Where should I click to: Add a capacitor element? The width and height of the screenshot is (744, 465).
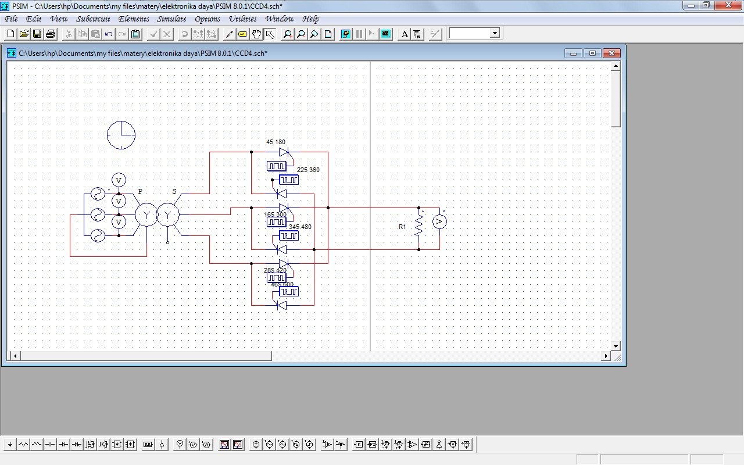(51, 444)
